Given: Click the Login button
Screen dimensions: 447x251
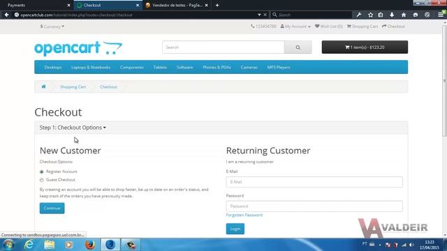Looking at the screenshot, I should point(235,229).
